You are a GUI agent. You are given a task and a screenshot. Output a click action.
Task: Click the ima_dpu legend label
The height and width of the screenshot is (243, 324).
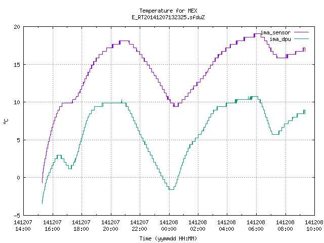coord(280,39)
